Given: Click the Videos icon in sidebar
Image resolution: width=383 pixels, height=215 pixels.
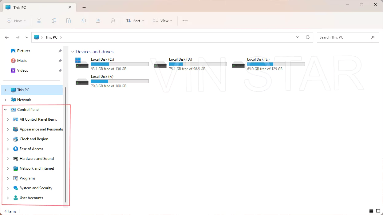Looking at the screenshot, I should [13, 70].
